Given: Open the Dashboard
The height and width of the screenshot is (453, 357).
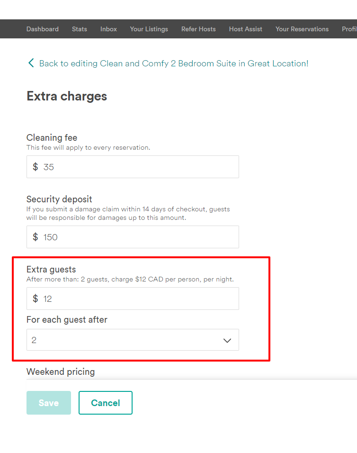Looking at the screenshot, I should pyautogui.click(x=42, y=29).
